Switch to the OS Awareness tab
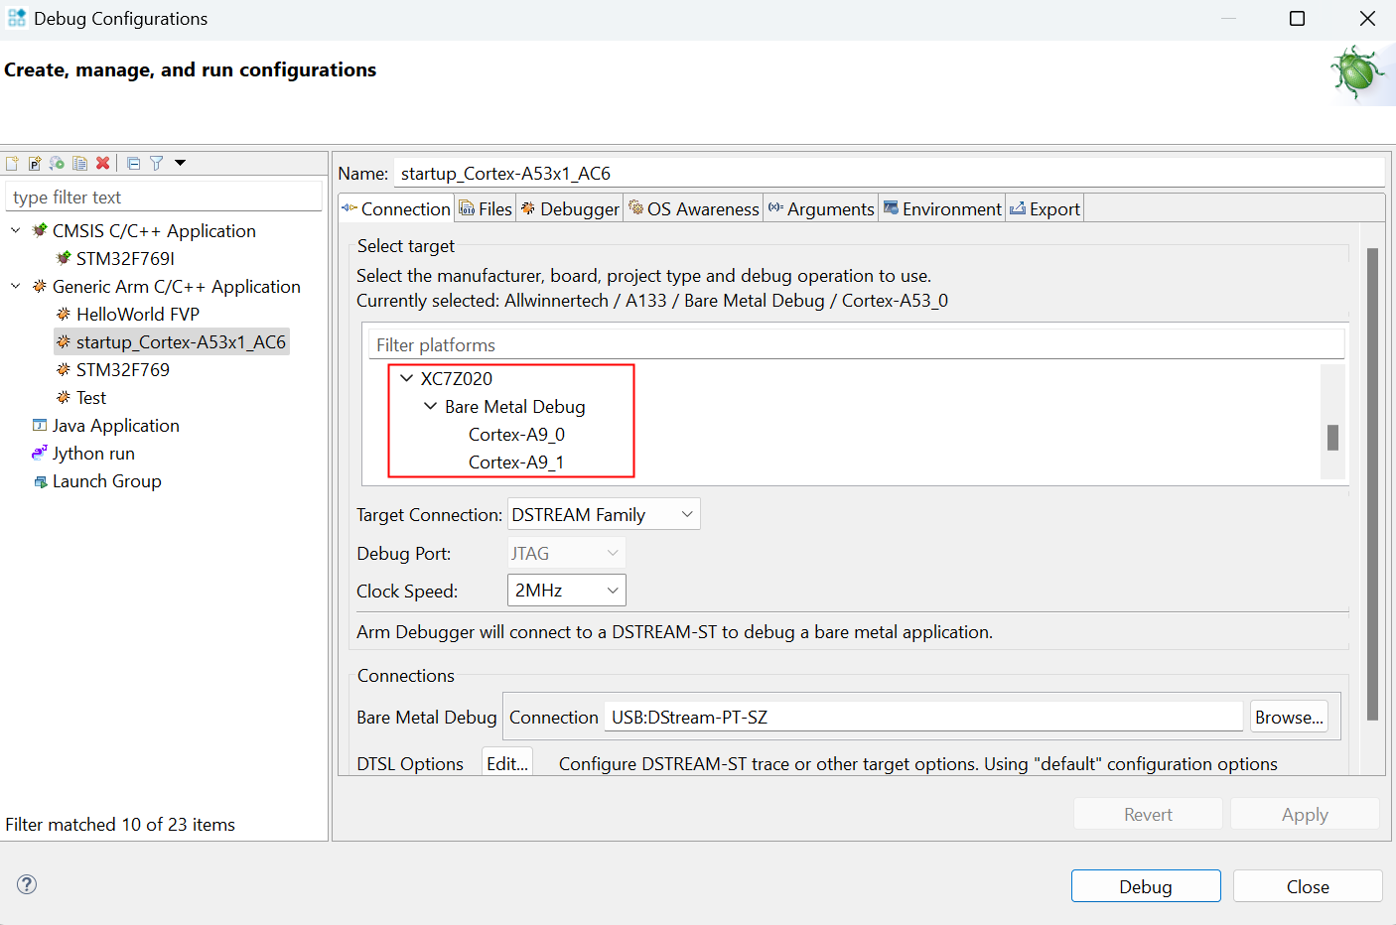 coord(693,208)
